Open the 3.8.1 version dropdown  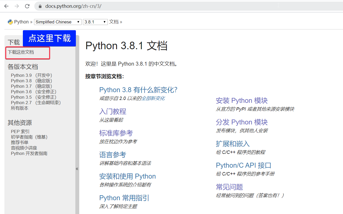(x=95, y=22)
